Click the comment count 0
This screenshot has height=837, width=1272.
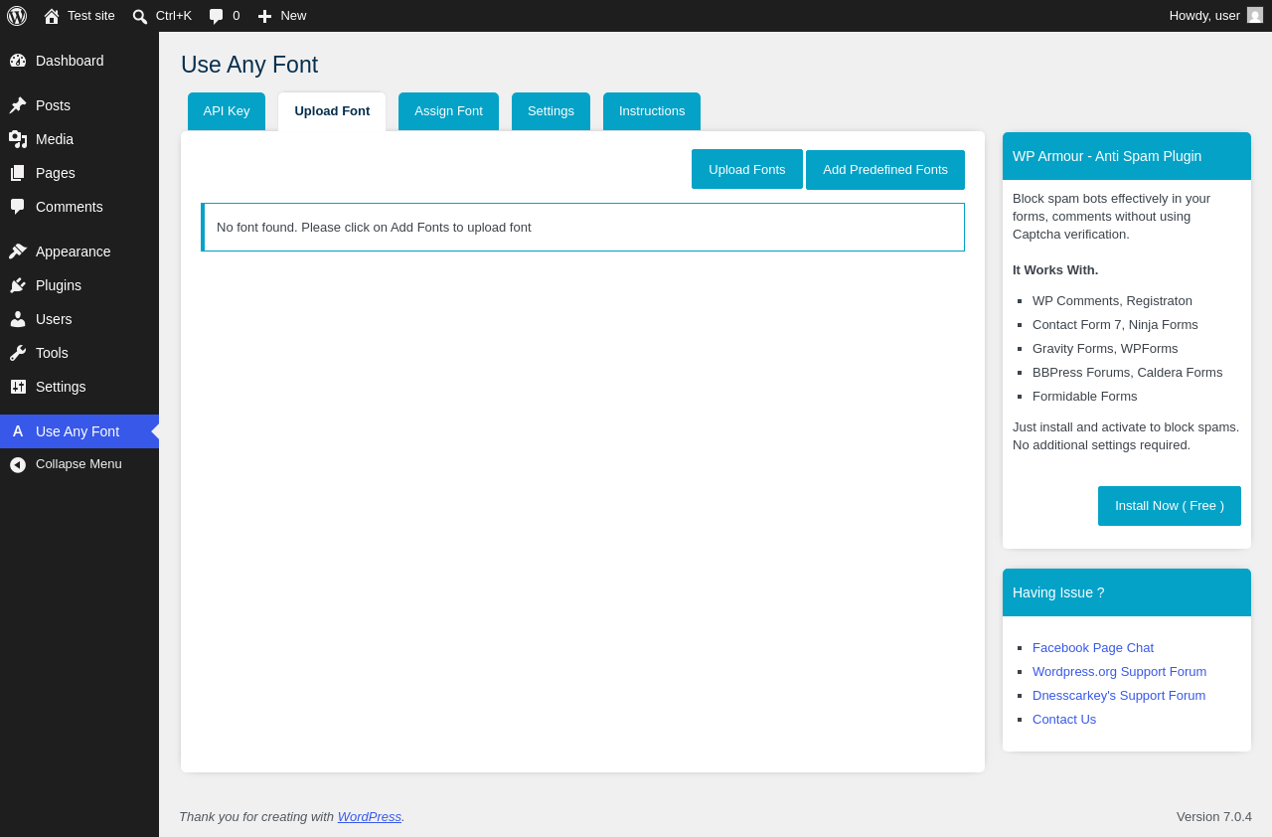click(237, 16)
